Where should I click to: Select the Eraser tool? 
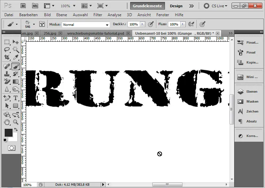(7, 81)
